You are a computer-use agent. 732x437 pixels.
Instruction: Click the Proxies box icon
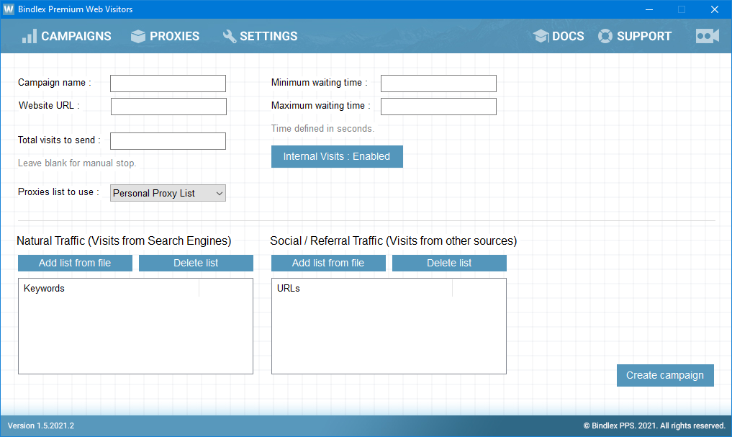138,36
